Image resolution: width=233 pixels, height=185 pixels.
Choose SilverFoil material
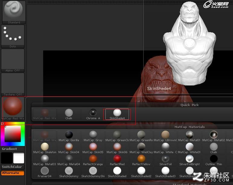point(165,160)
